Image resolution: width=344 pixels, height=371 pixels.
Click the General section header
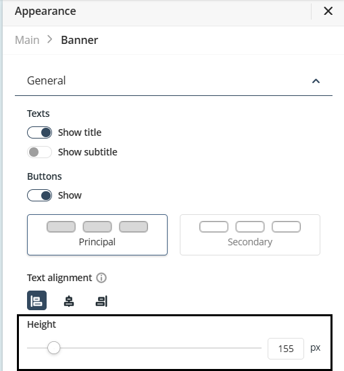point(174,80)
